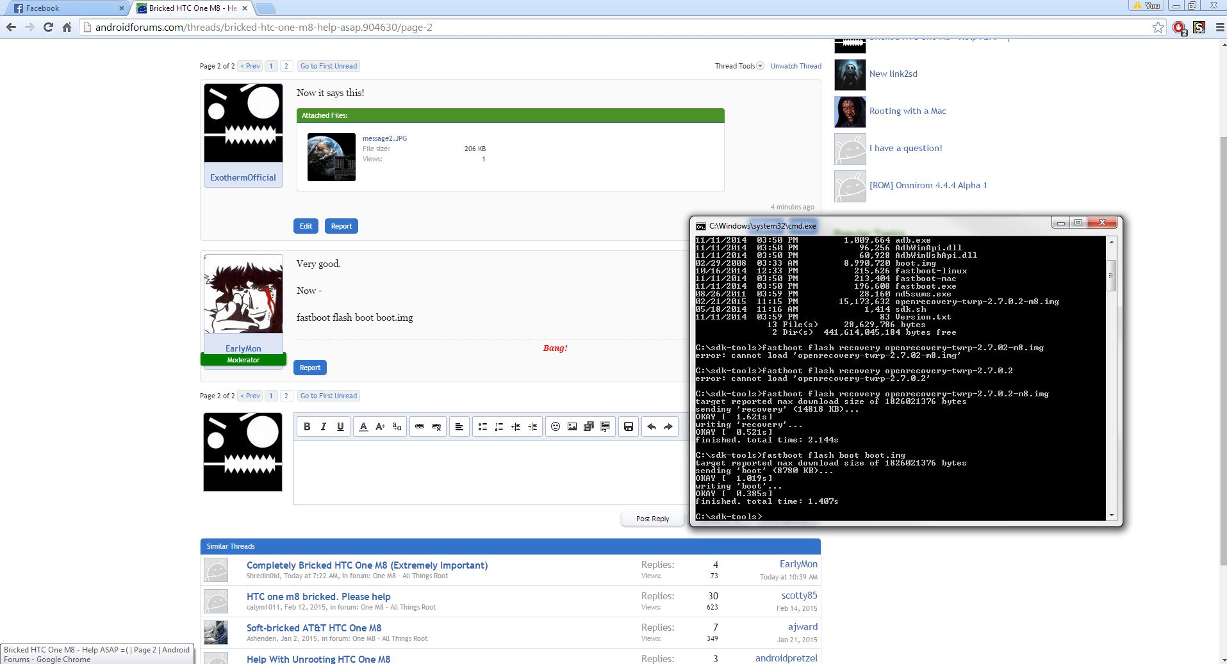The height and width of the screenshot is (664, 1227).
Task: Toggle italic formatting in reply editor
Action: pyautogui.click(x=324, y=426)
